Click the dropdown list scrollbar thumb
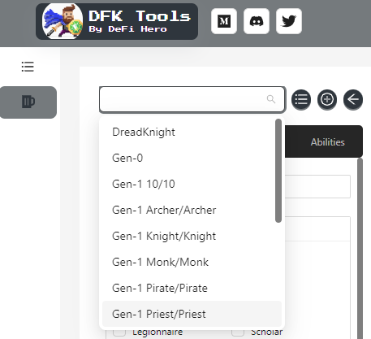The height and width of the screenshot is (339, 371). (x=278, y=171)
